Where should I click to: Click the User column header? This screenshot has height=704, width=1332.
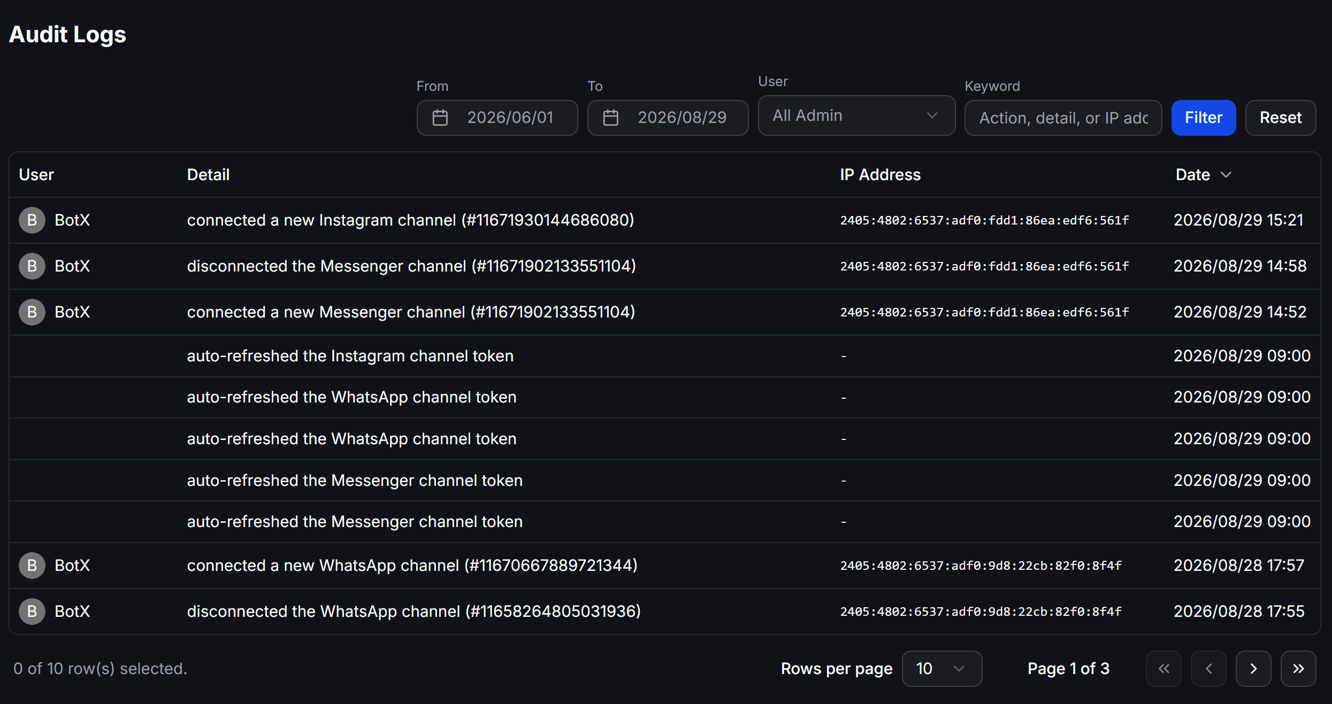[36, 175]
